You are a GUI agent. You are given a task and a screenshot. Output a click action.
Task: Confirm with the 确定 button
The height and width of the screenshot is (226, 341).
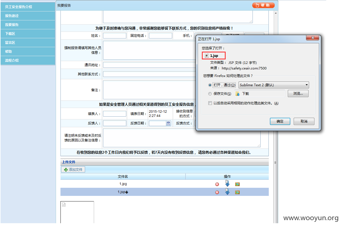coord(280,121)
